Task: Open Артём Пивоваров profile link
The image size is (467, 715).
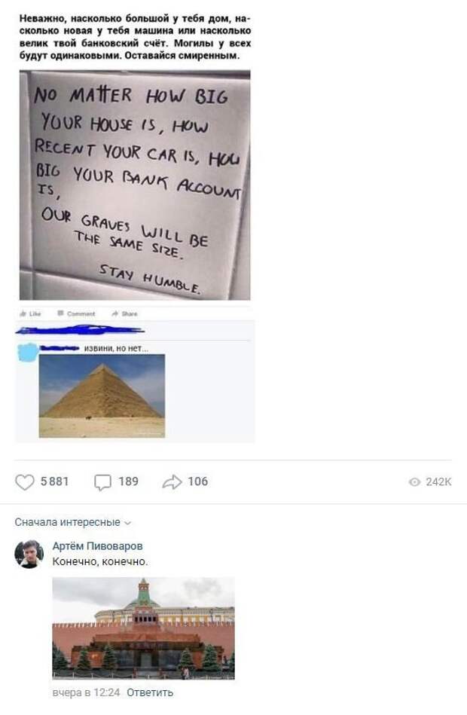Action: tap(98, 545)
